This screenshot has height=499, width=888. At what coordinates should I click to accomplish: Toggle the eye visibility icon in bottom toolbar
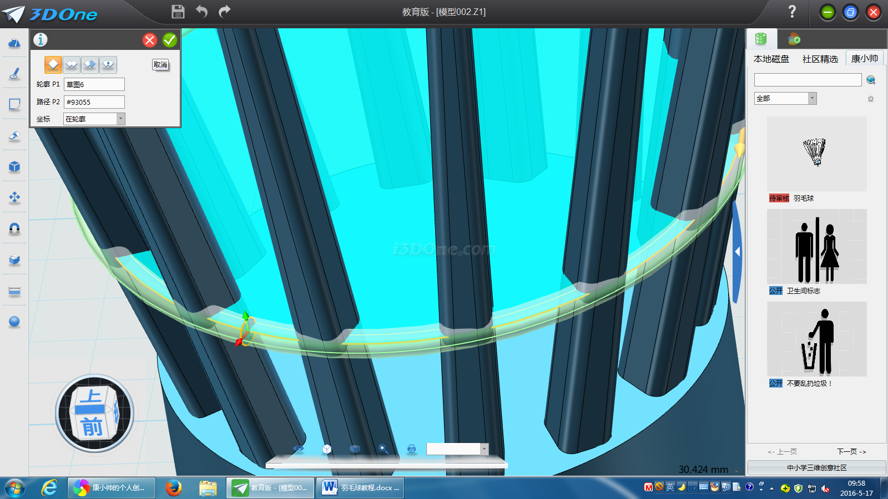point(299,449)
